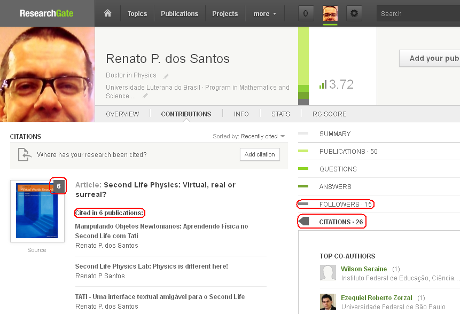Select FOLLOWERS · 15 in sidebar

pos(346,204)
